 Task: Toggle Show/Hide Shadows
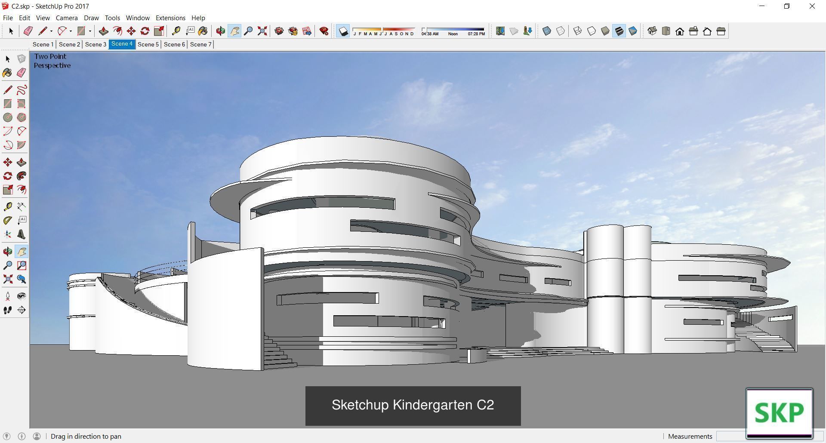[x=343, y=31]
